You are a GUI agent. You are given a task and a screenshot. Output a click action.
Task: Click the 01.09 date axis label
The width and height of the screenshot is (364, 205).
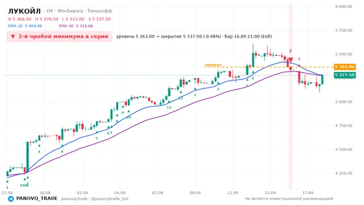tap(82, 192)
